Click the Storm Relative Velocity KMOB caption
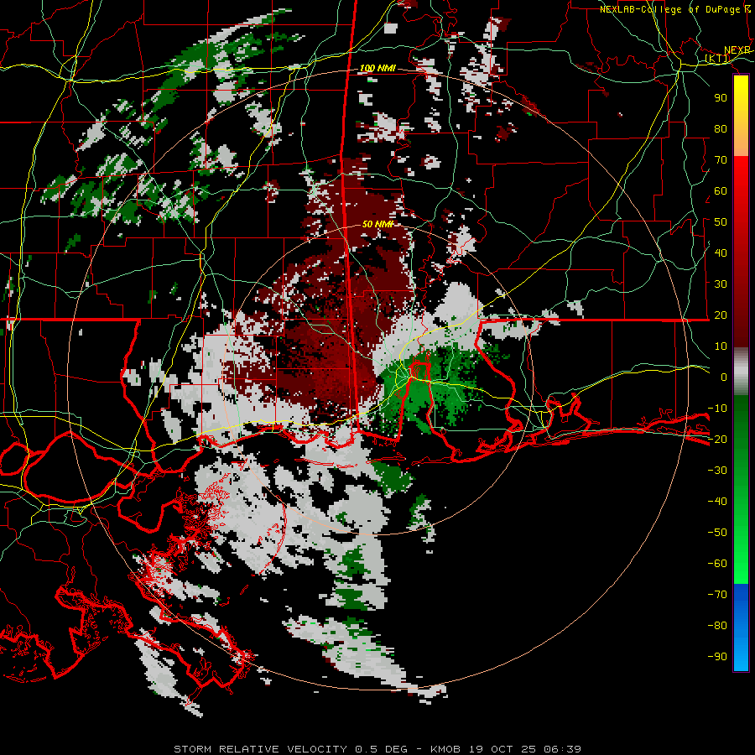Image resolution: width=755 pixels, height=755 pixels. (x=377, y=749)
